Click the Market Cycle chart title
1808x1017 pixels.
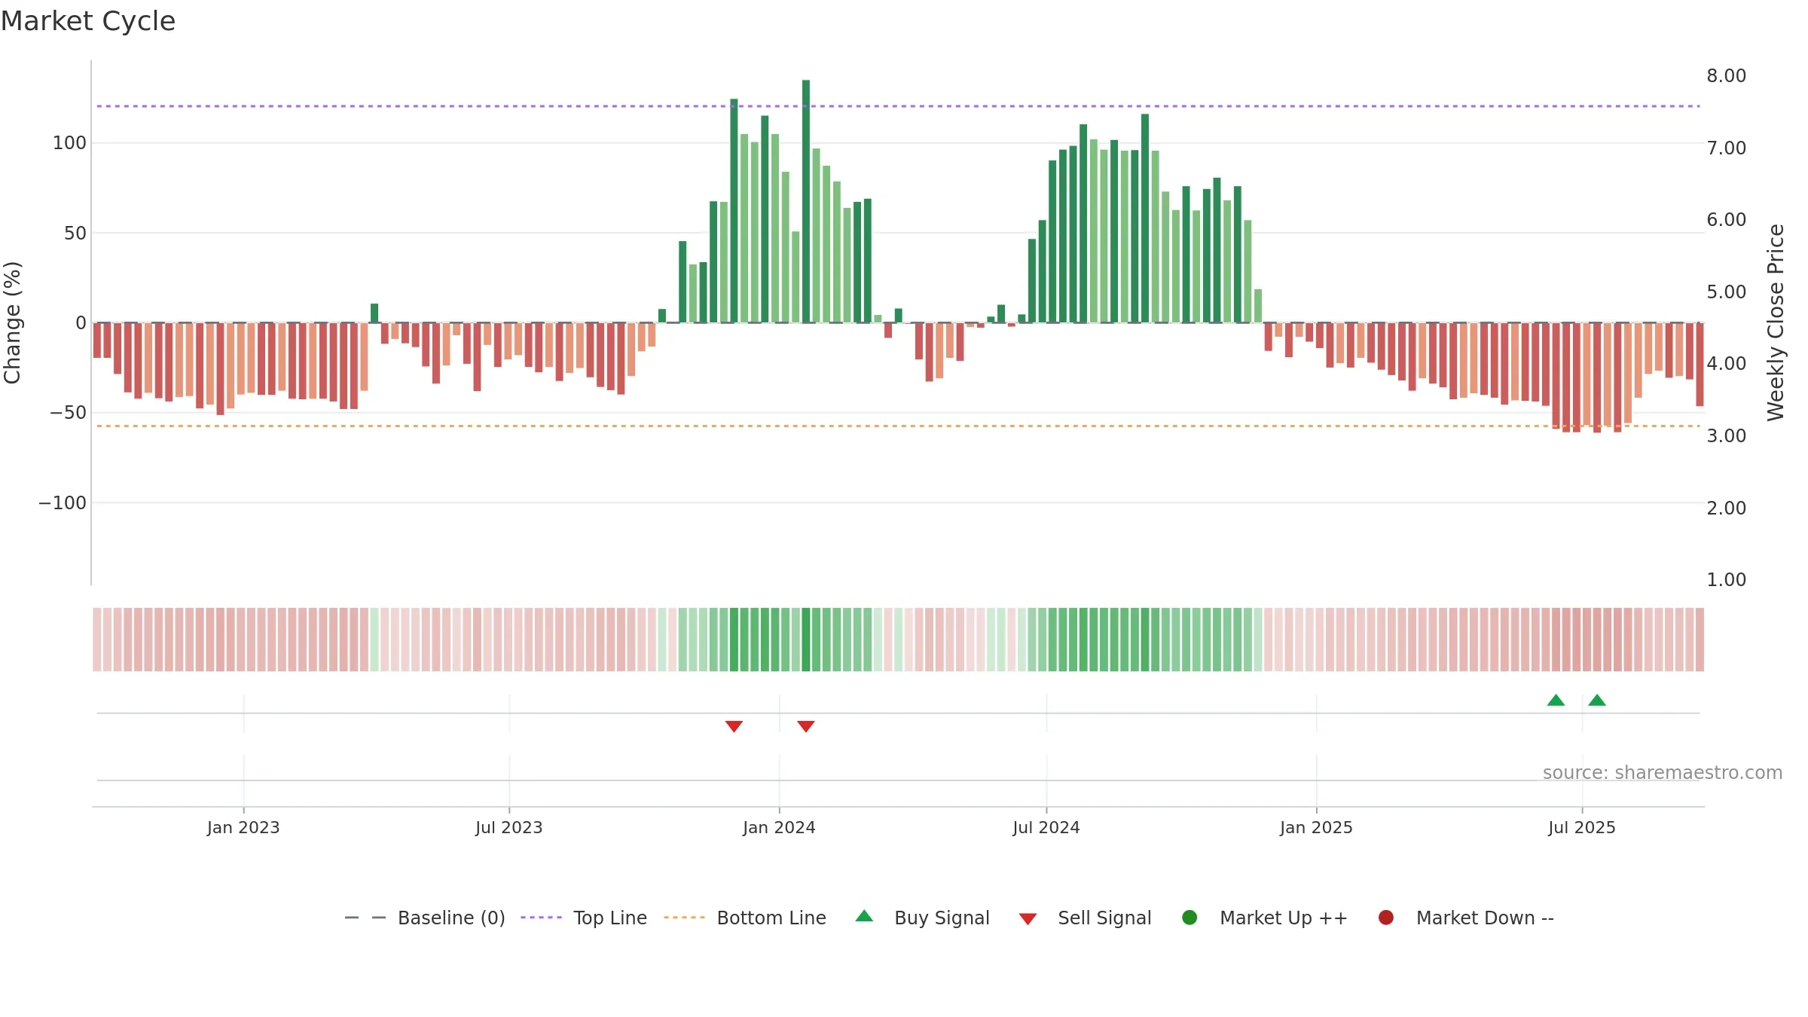[88, 21]
